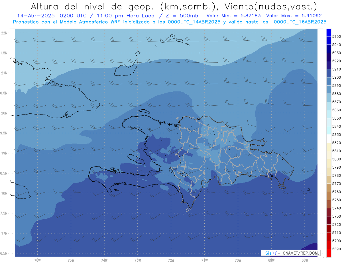
Task: Click 'Valor Min. = 5.87183' text
Action: click(233, 16)
